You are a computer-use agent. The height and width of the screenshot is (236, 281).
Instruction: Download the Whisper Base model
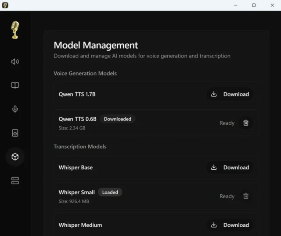click(230, 168)
